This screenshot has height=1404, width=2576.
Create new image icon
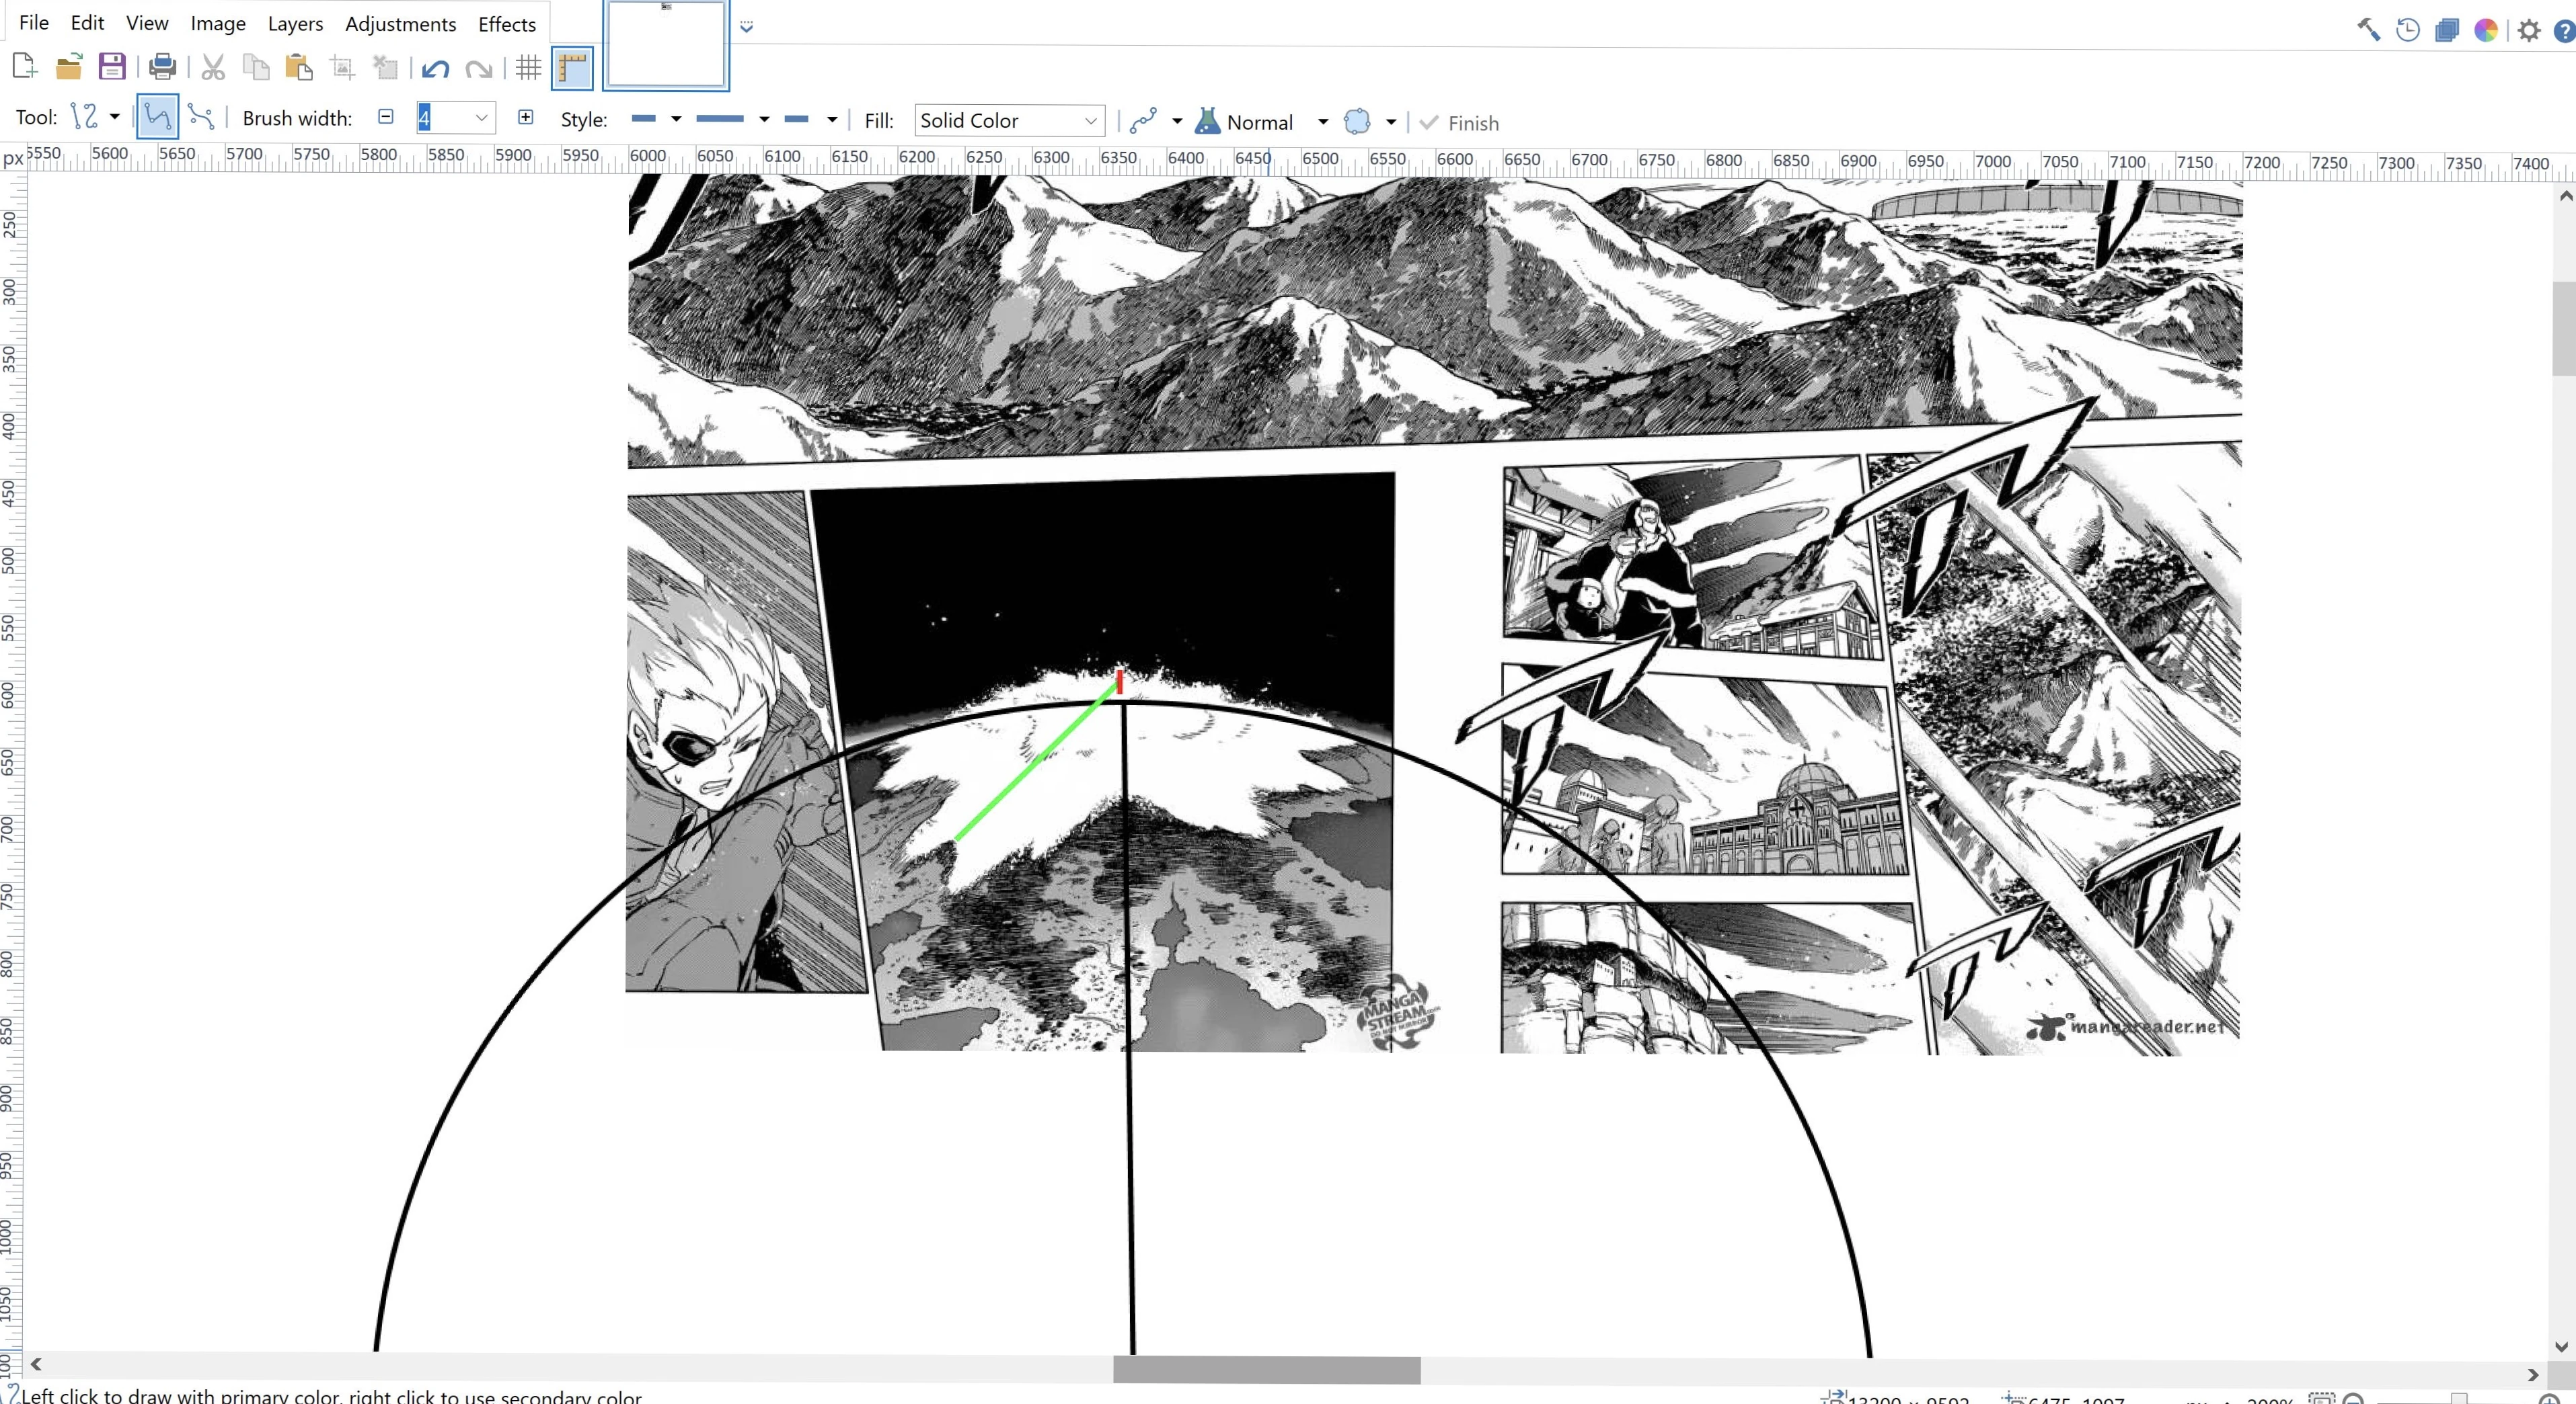tap(24, 67)
